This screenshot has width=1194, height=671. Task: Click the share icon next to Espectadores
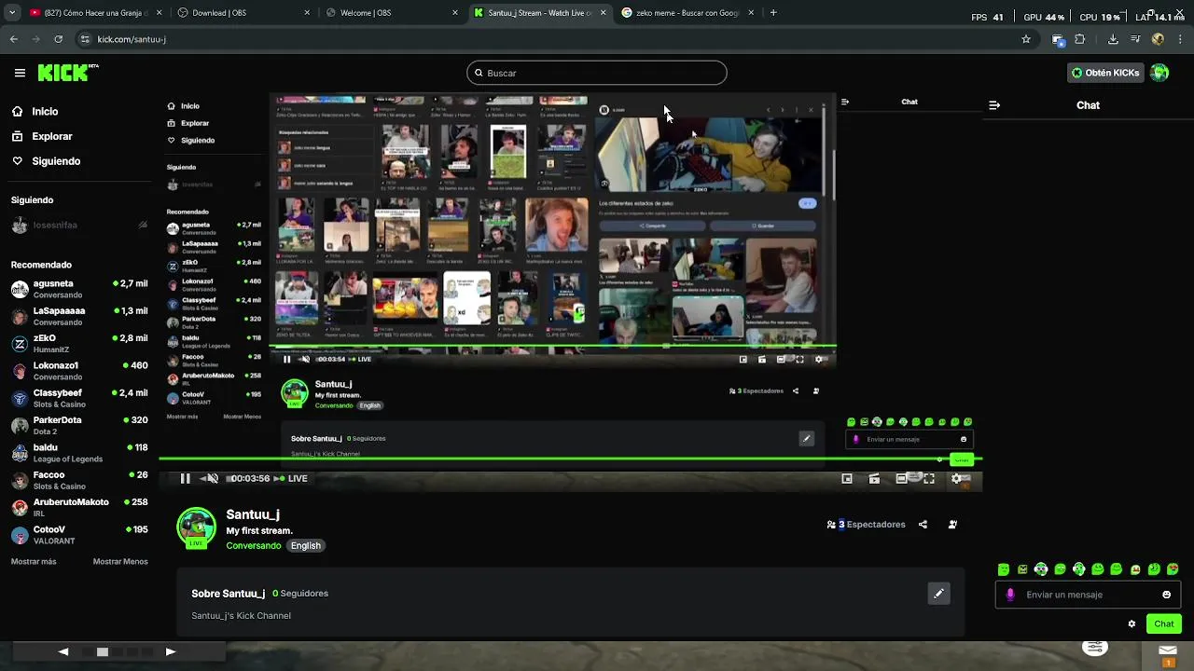[x=923, y=525]
